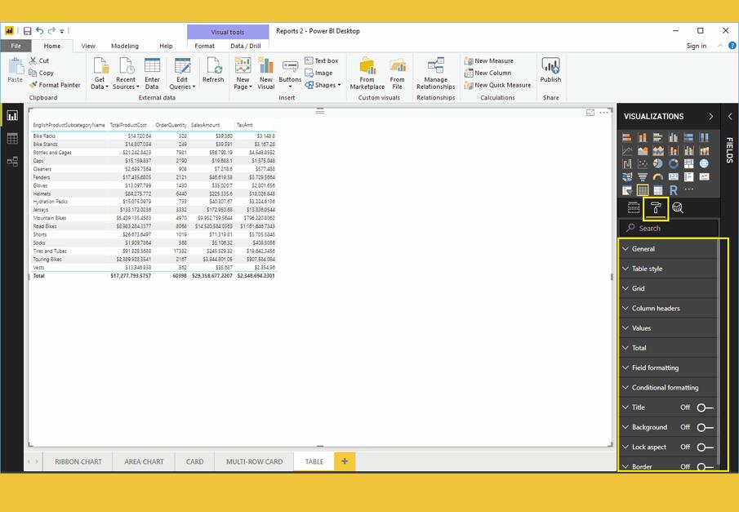Expand the General formatting section
Image resolution: width=739 pixels, height=512 pixels.
668,249
